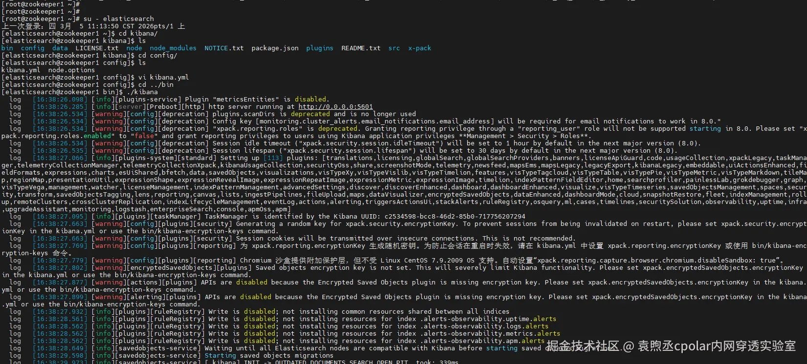Select the 'cd ../bin' command
Viewport: 807px width, 364px height.
point(155,84)
